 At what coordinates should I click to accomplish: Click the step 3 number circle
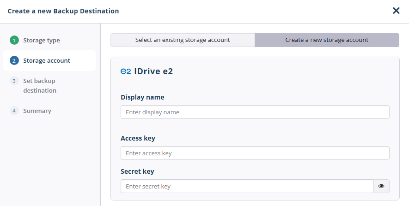tap(14, 81)
